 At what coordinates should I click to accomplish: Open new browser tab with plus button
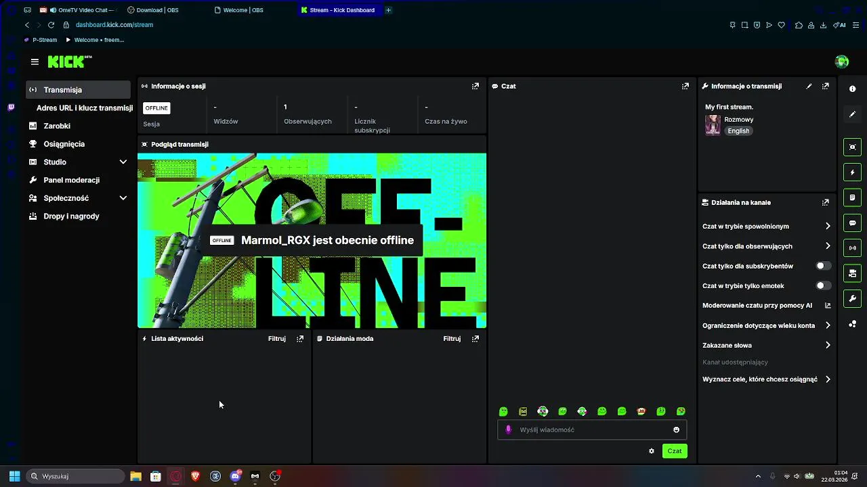(388, 10)
